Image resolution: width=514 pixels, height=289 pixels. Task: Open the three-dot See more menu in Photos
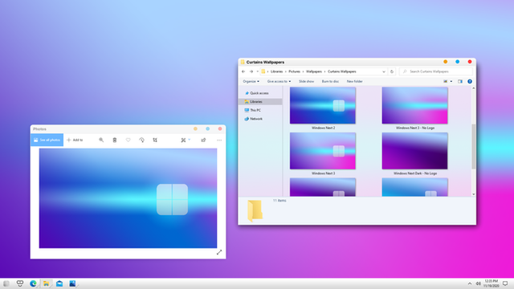click(219, 140)
